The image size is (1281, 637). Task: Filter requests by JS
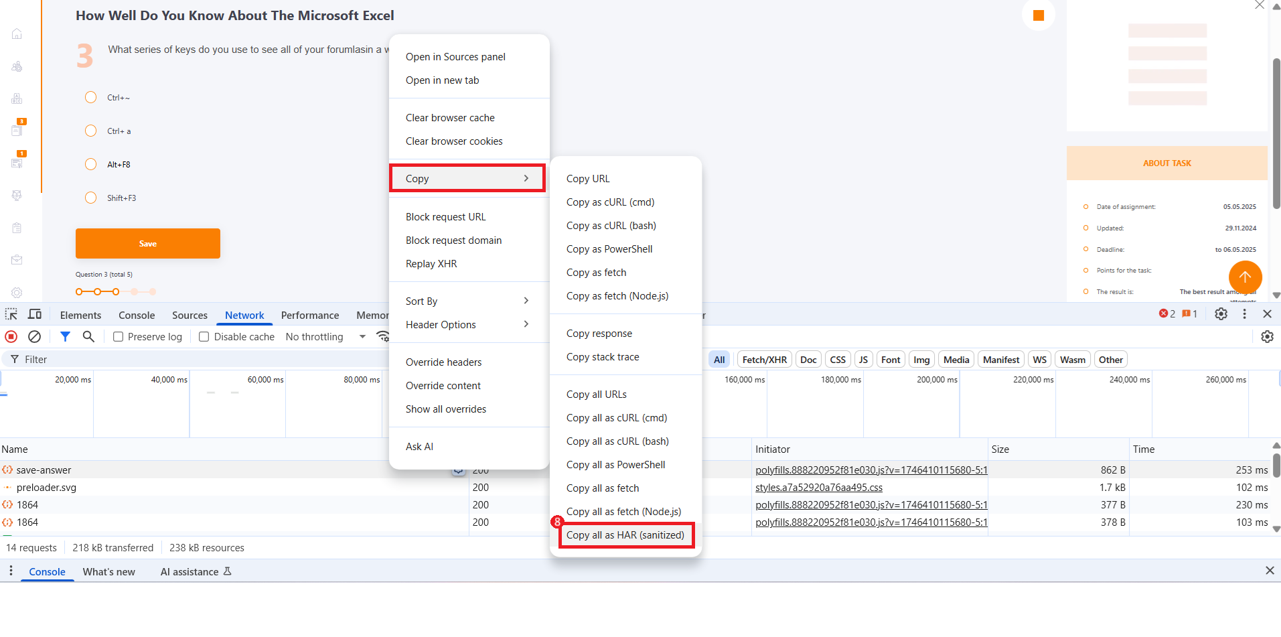tap(863, 360)
